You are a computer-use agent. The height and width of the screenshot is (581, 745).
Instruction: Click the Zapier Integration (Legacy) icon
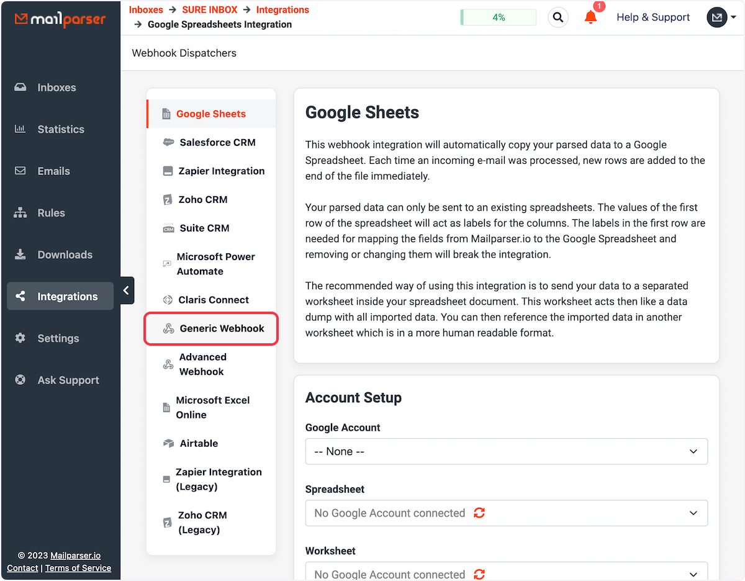tap(166, 480)
